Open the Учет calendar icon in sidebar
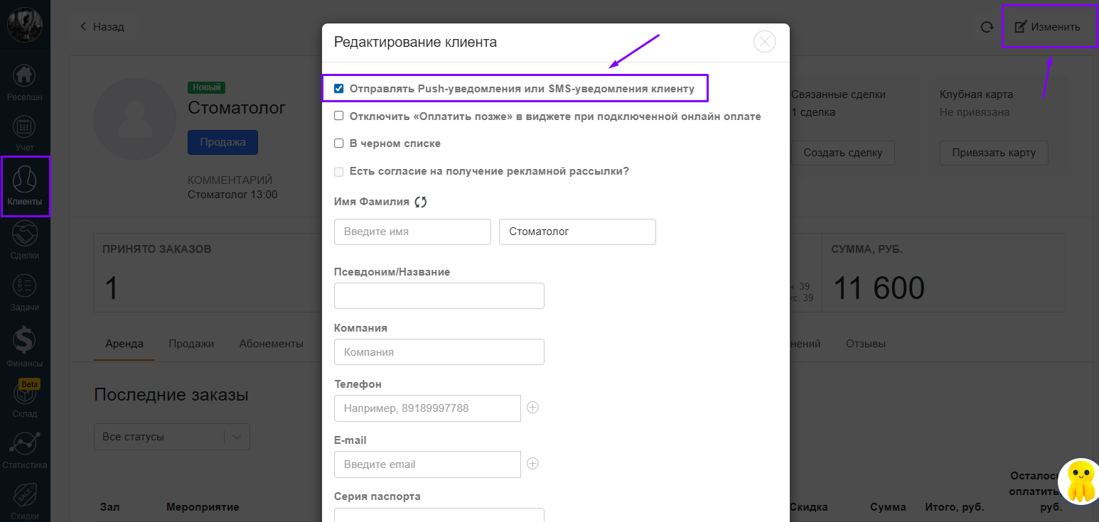The image size is (1099, 522). (25, 128)
